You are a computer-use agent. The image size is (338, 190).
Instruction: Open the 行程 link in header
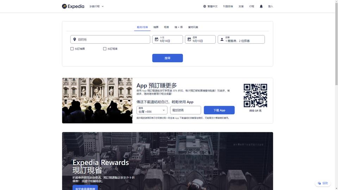click(251, 6)
